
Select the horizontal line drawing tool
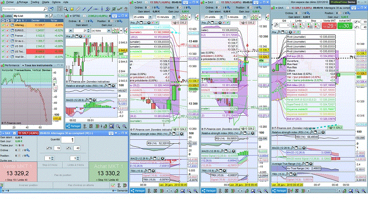[96, 9]
